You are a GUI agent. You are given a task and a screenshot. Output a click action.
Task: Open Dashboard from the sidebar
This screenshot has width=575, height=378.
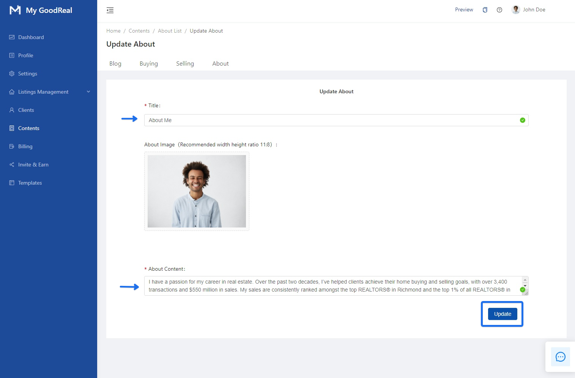pyautogui.click(x=31, y=37)
